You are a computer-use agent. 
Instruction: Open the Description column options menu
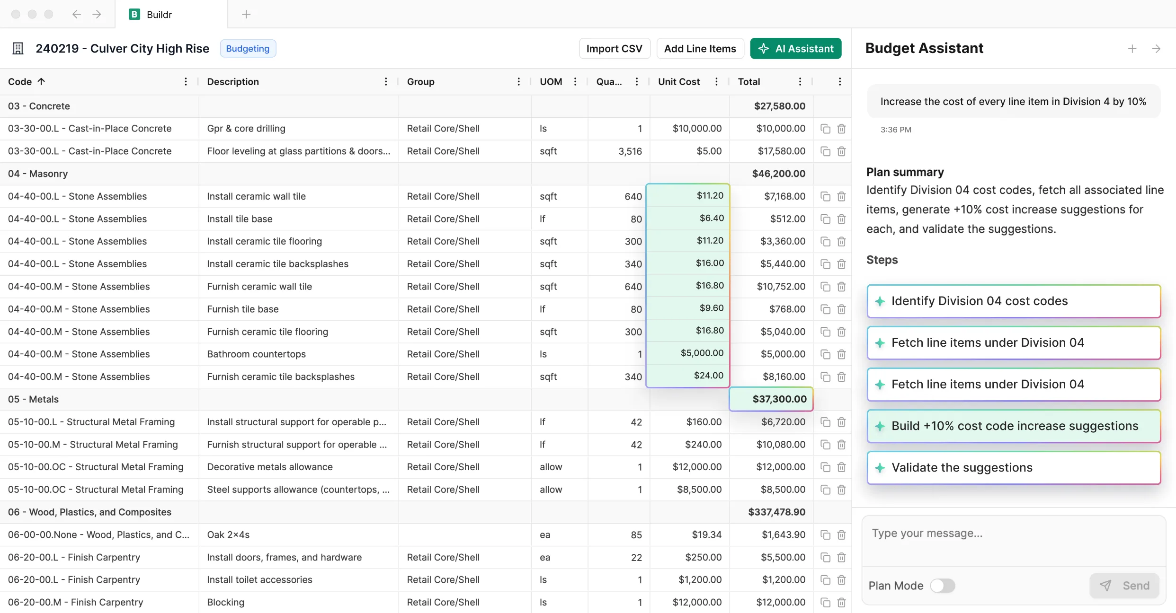pyautogui.click(x=386, y=81)
